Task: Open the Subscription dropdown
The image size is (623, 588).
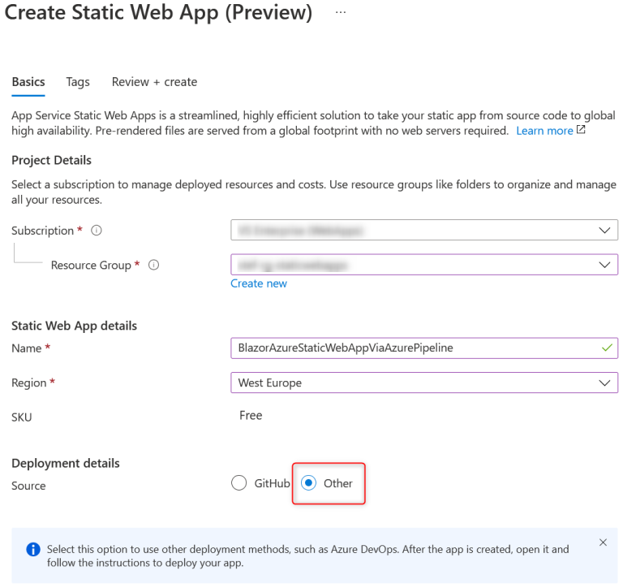Action: tap(424, 230)
